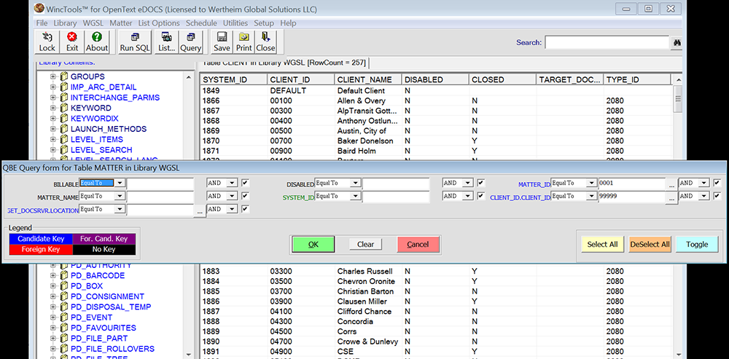The height and width of the screenshot is (359, 729).
Task: Open the AND dropdown for BILLABLE row
Action: click(232, 183)
